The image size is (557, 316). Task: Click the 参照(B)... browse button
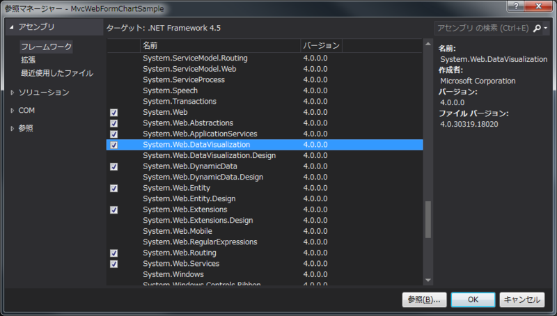point(424,300)
